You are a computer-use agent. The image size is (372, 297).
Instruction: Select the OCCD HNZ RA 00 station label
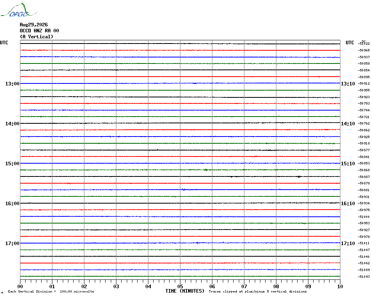coord(39,31)
